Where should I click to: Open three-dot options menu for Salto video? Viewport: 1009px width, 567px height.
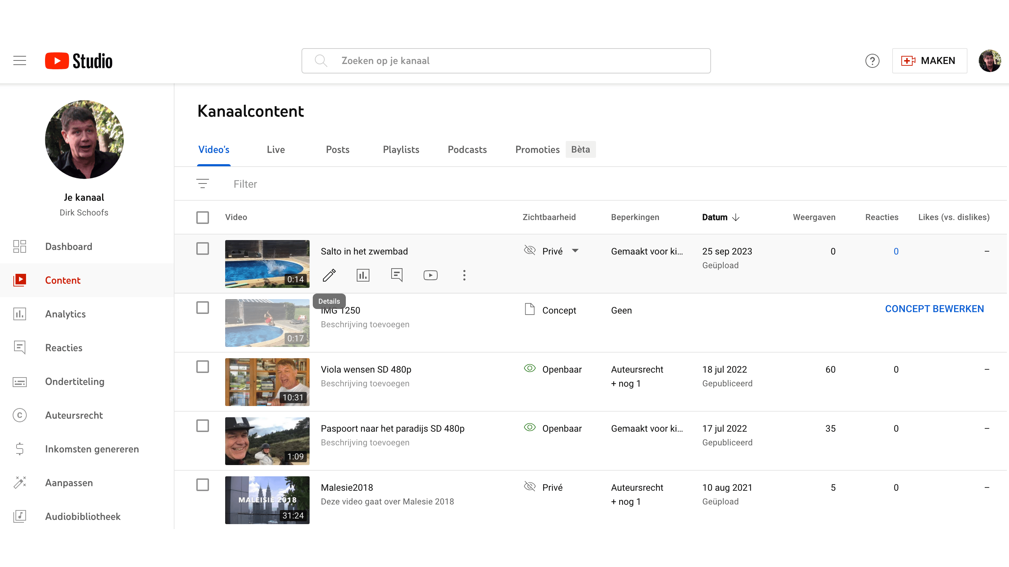pos(464,275)
